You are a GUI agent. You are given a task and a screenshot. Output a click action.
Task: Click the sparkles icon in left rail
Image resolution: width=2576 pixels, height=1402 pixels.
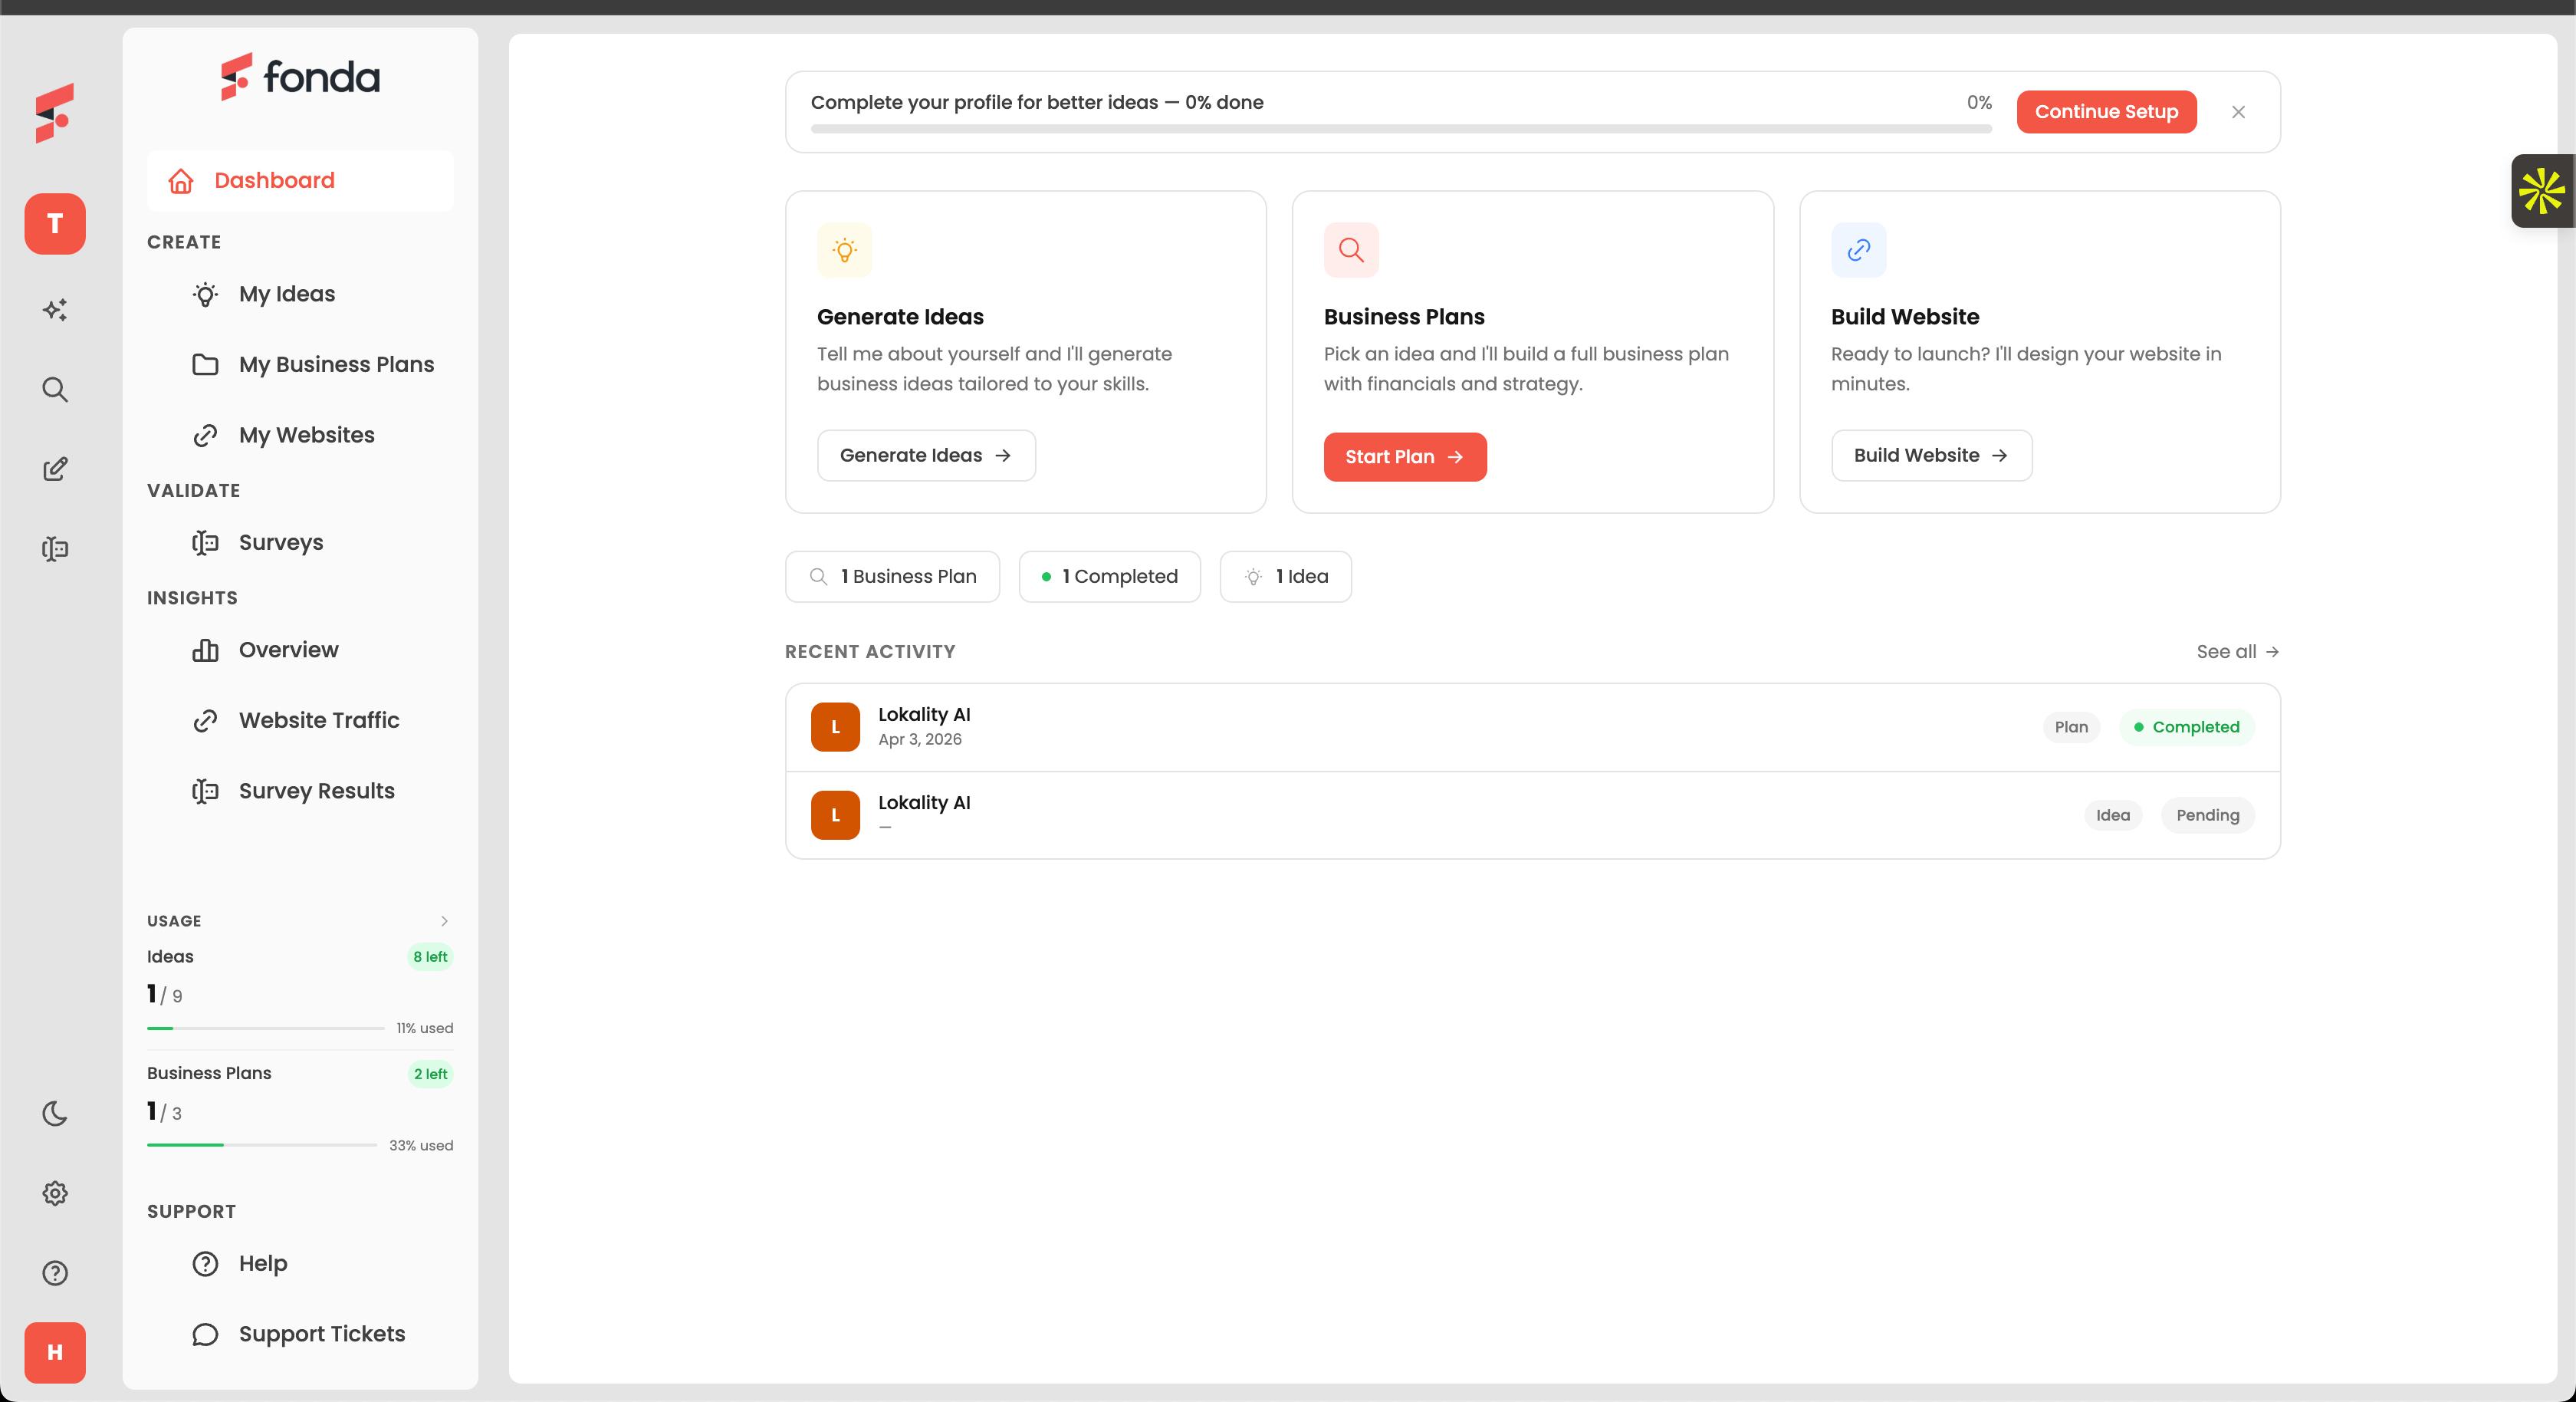[x=55, y=309]
